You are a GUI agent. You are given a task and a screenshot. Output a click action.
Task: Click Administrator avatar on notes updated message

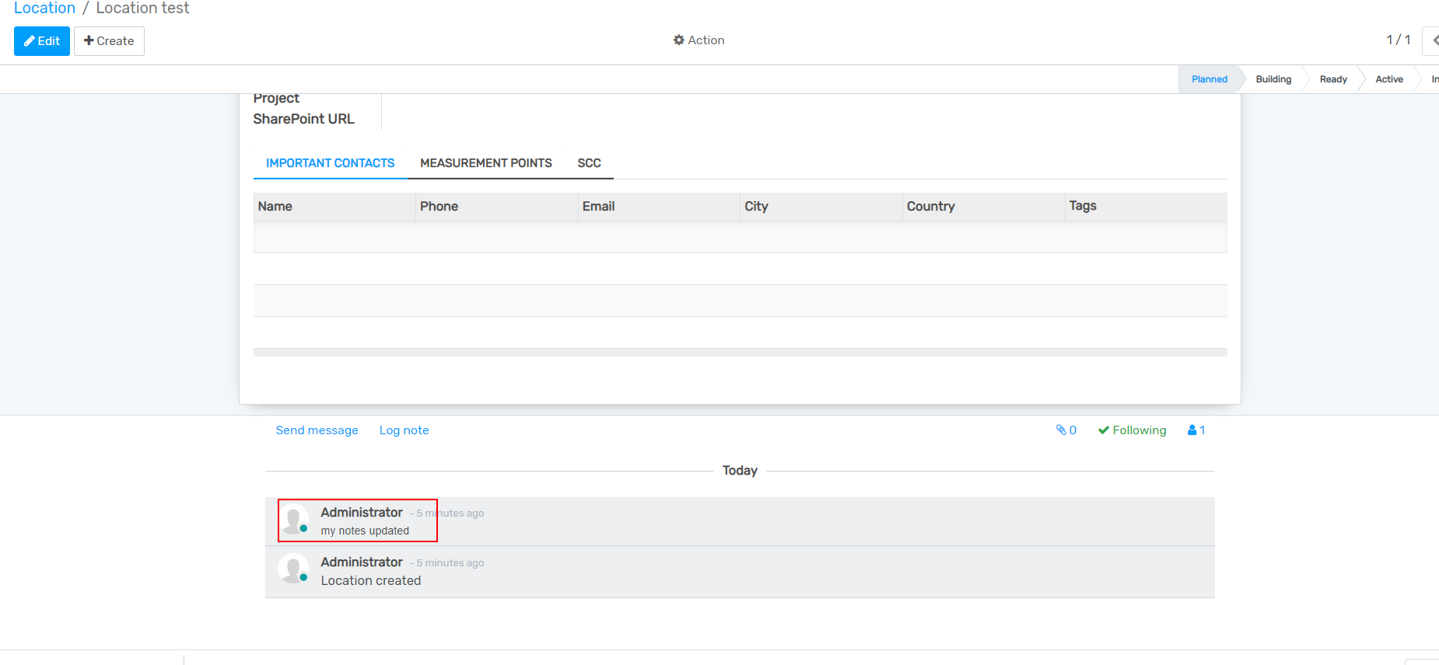tap(293, 520)
